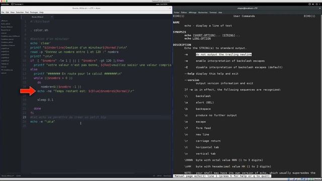
Task: Select line number 23 in the gutter
Action: [25, 117]
